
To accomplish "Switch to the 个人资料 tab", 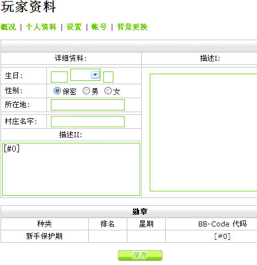I will [x=41, y=27].
